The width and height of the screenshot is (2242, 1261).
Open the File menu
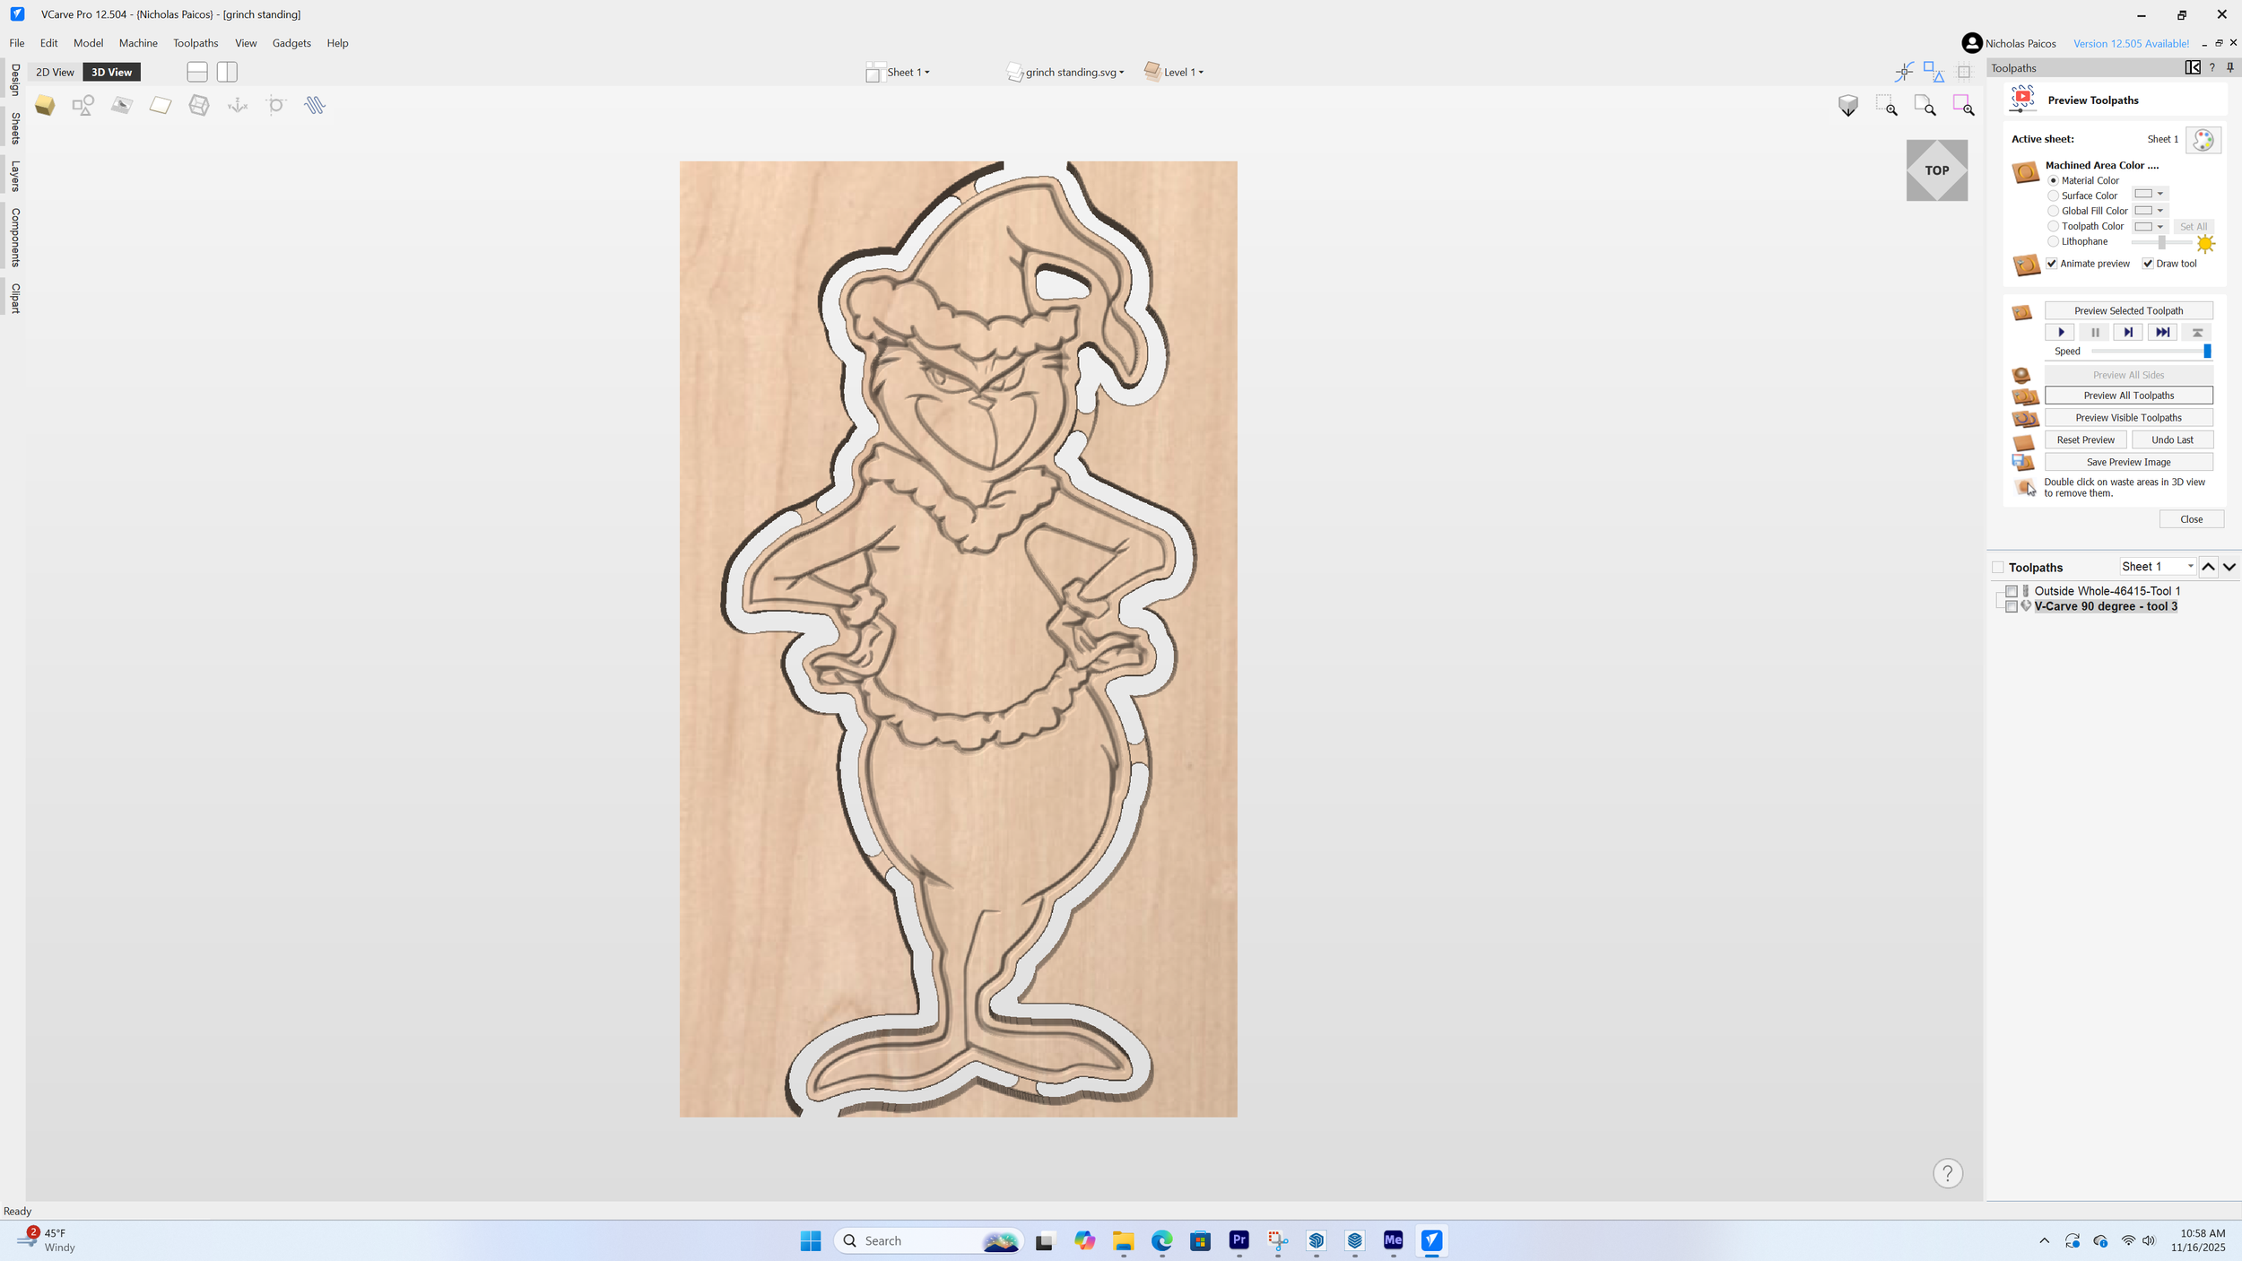click(x=17, y=43)
